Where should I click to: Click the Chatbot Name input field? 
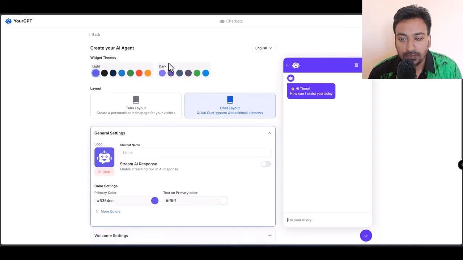tap(195, 152)
